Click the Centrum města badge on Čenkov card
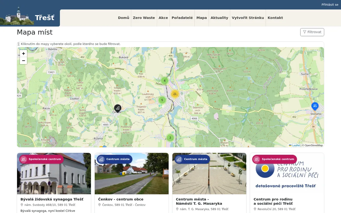Image resolution: width=341 pixels, height=213 pixels. point(115,159)
